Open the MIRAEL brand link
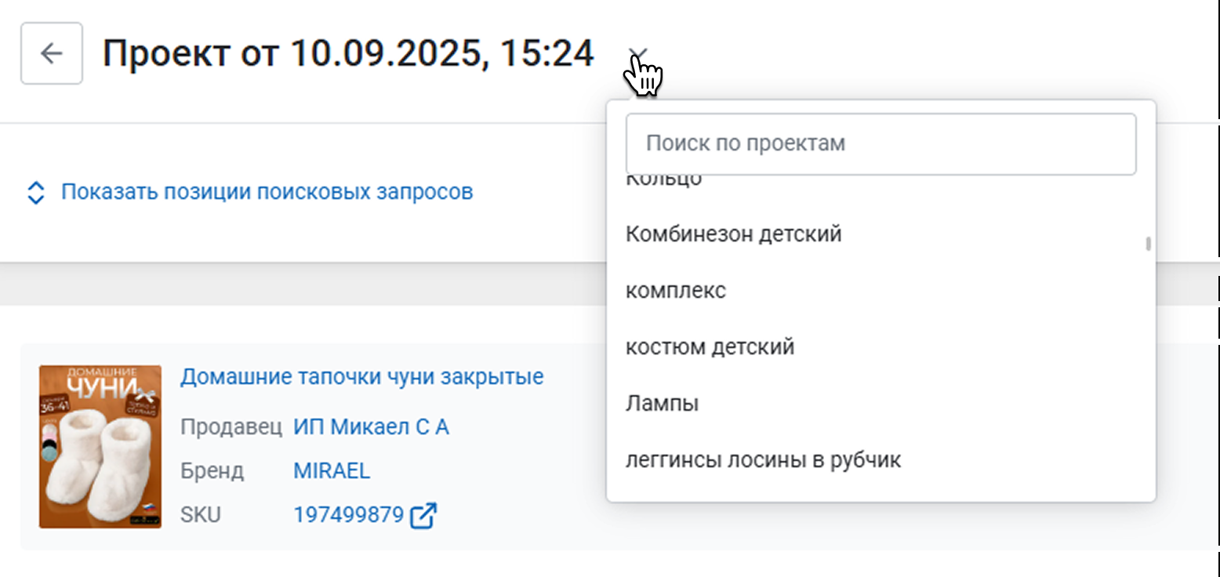The width and height of the screenshot is (1220, 577). click(332, 471)
